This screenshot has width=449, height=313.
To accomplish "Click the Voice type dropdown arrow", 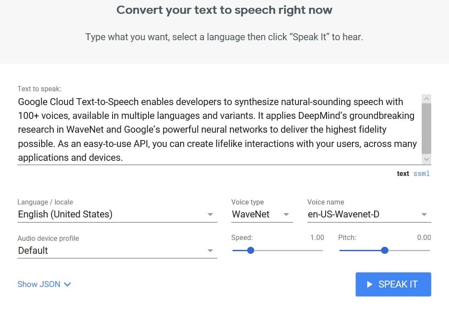I will click(286, 214).
